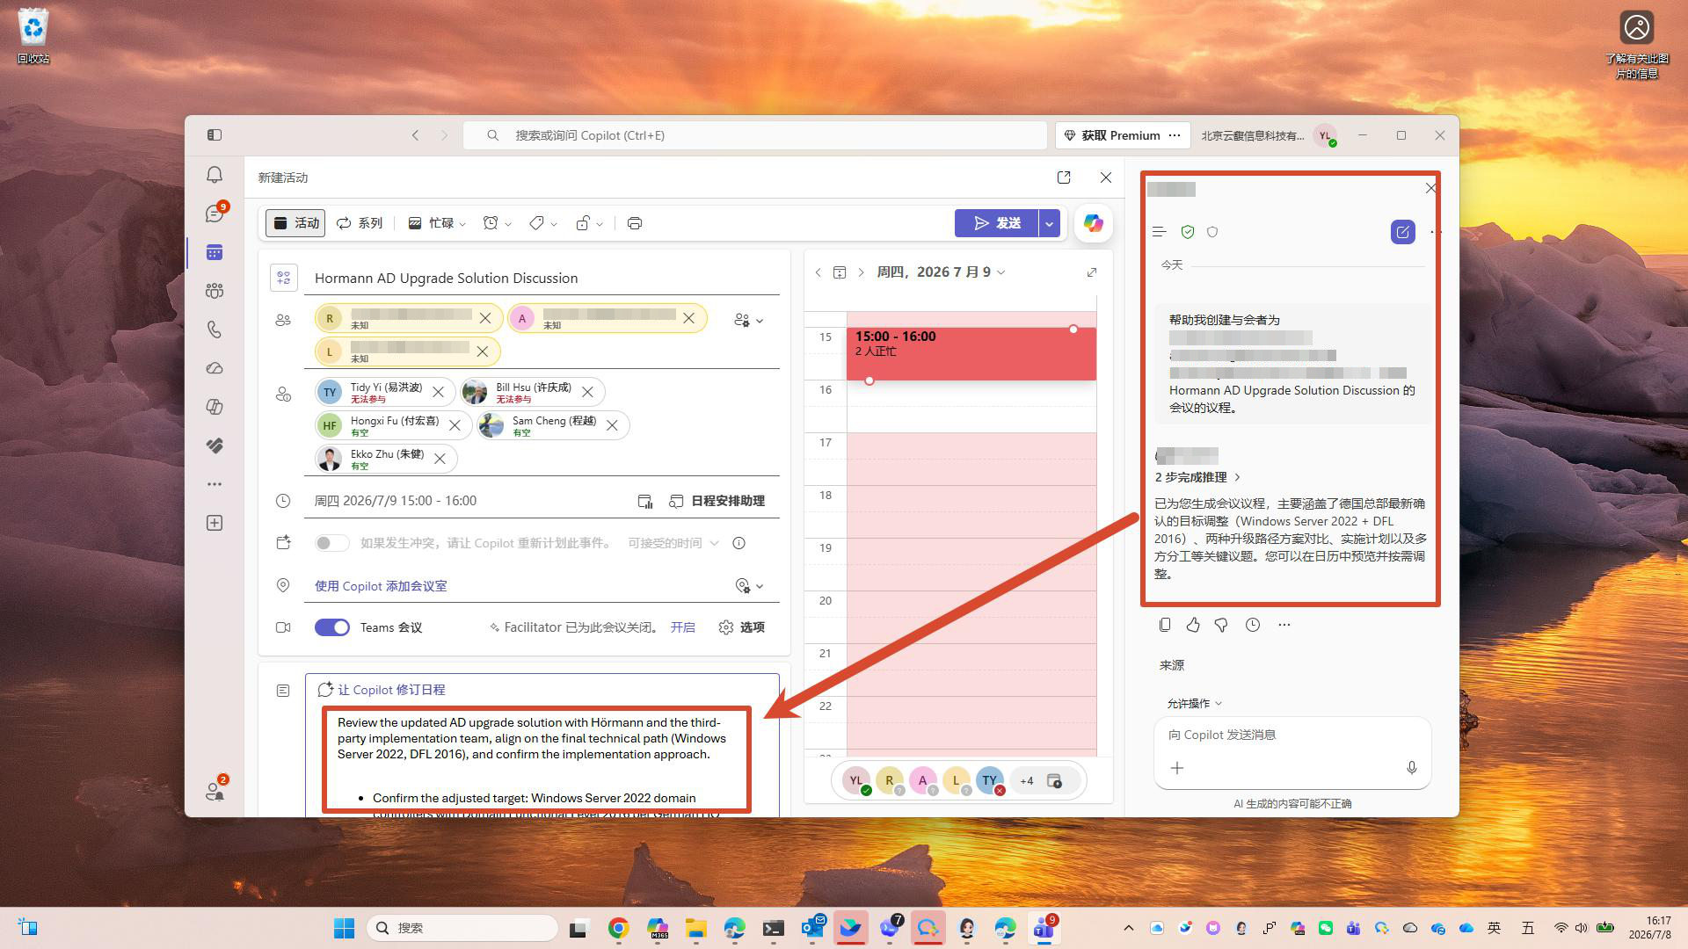
Task: Open File Explorer from taskbar
Action: point(696,928)
